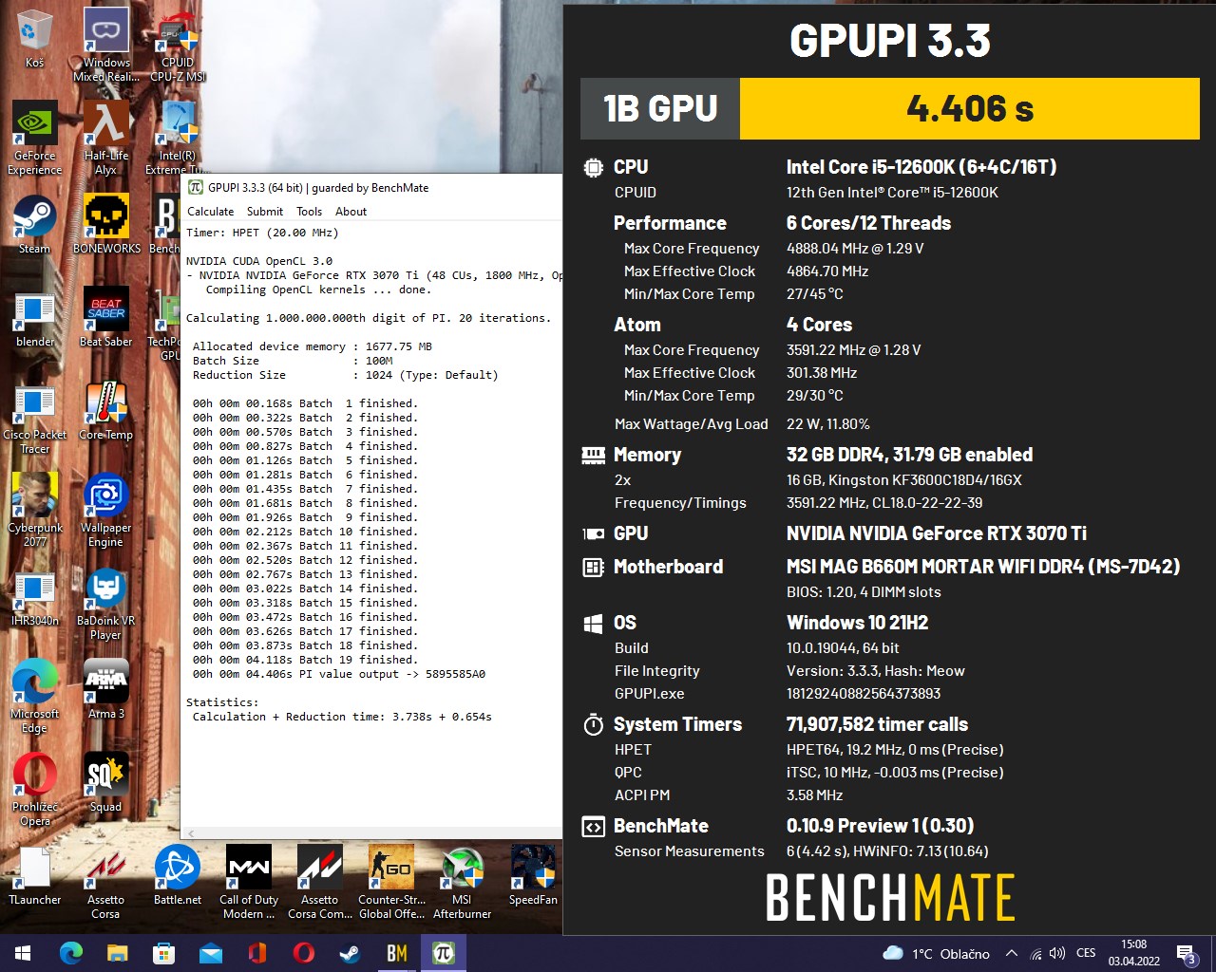The image size is (1216, 972).
Task: Open notification center with 3 notifications
Action: [1187, 953]
